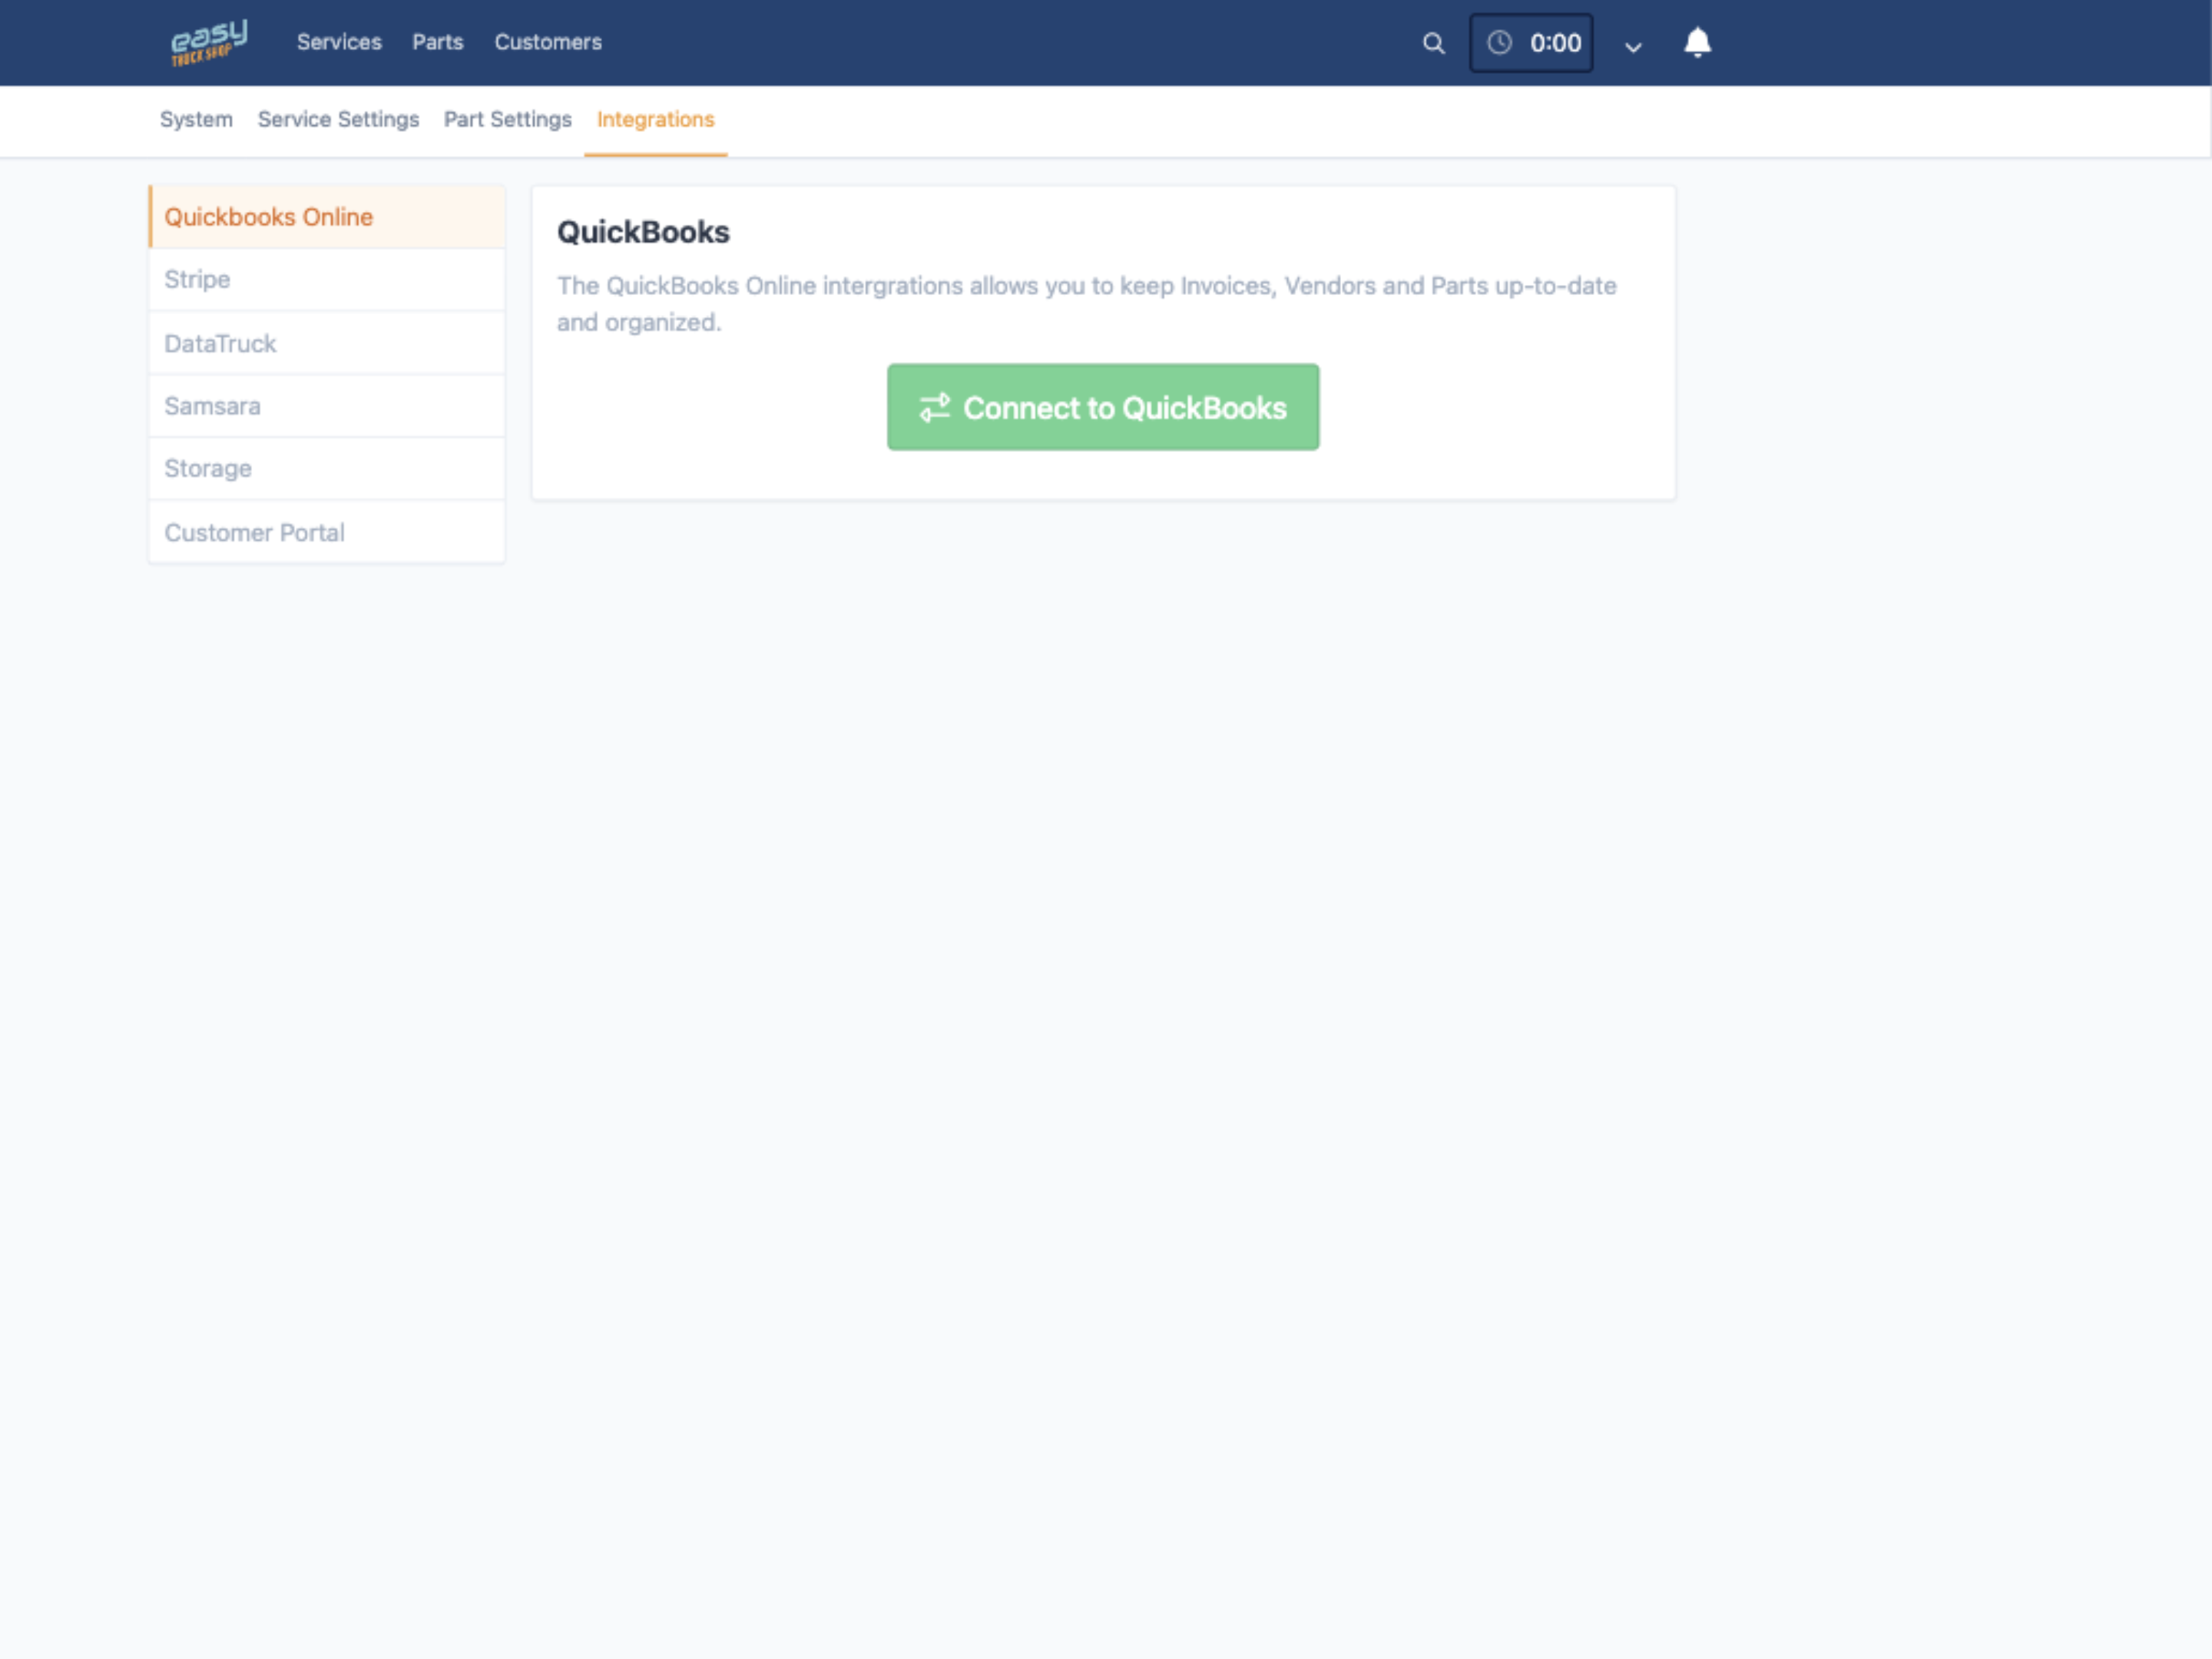Screen dimensions: 2212x1659
Task: Switch to the Service Settings tab
Action: [338, 119]
